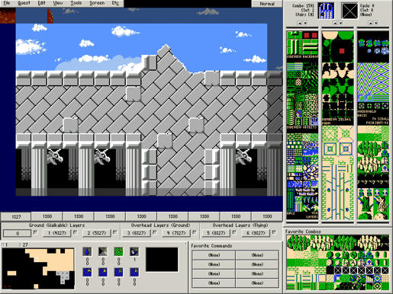Screen dimensions: 393x294
Task: Click warp return square D
Action: tap(134, 272)
